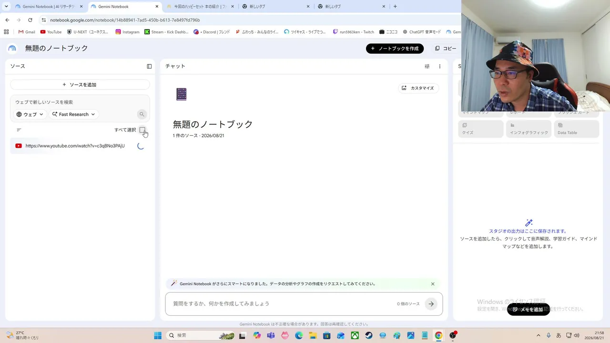Viewport: 610px width, 343px height.
Task: Click the IME あ input mode indicator
Action: click(x=559, y=335)
